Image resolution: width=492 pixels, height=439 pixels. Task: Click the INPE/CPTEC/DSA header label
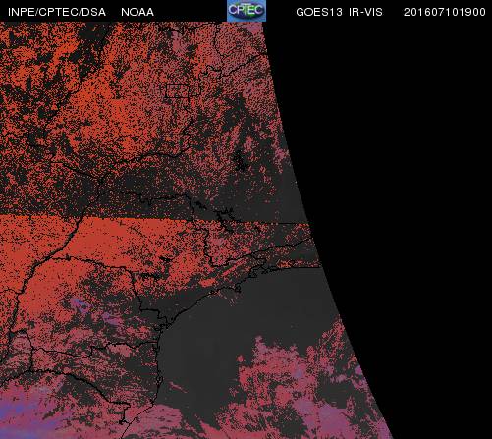(x=57, y=12)
